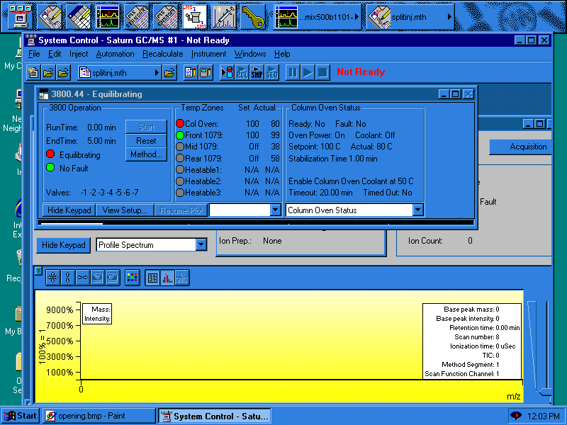Viewport: 567px width, 425px height.
Task: Select the horizontal scale arrows tool
Action: [x=82, y=278]
